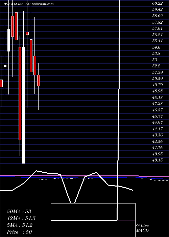Pick the 44.97 price label
This screenshot has width=169, height=237.
click(158, 123)
